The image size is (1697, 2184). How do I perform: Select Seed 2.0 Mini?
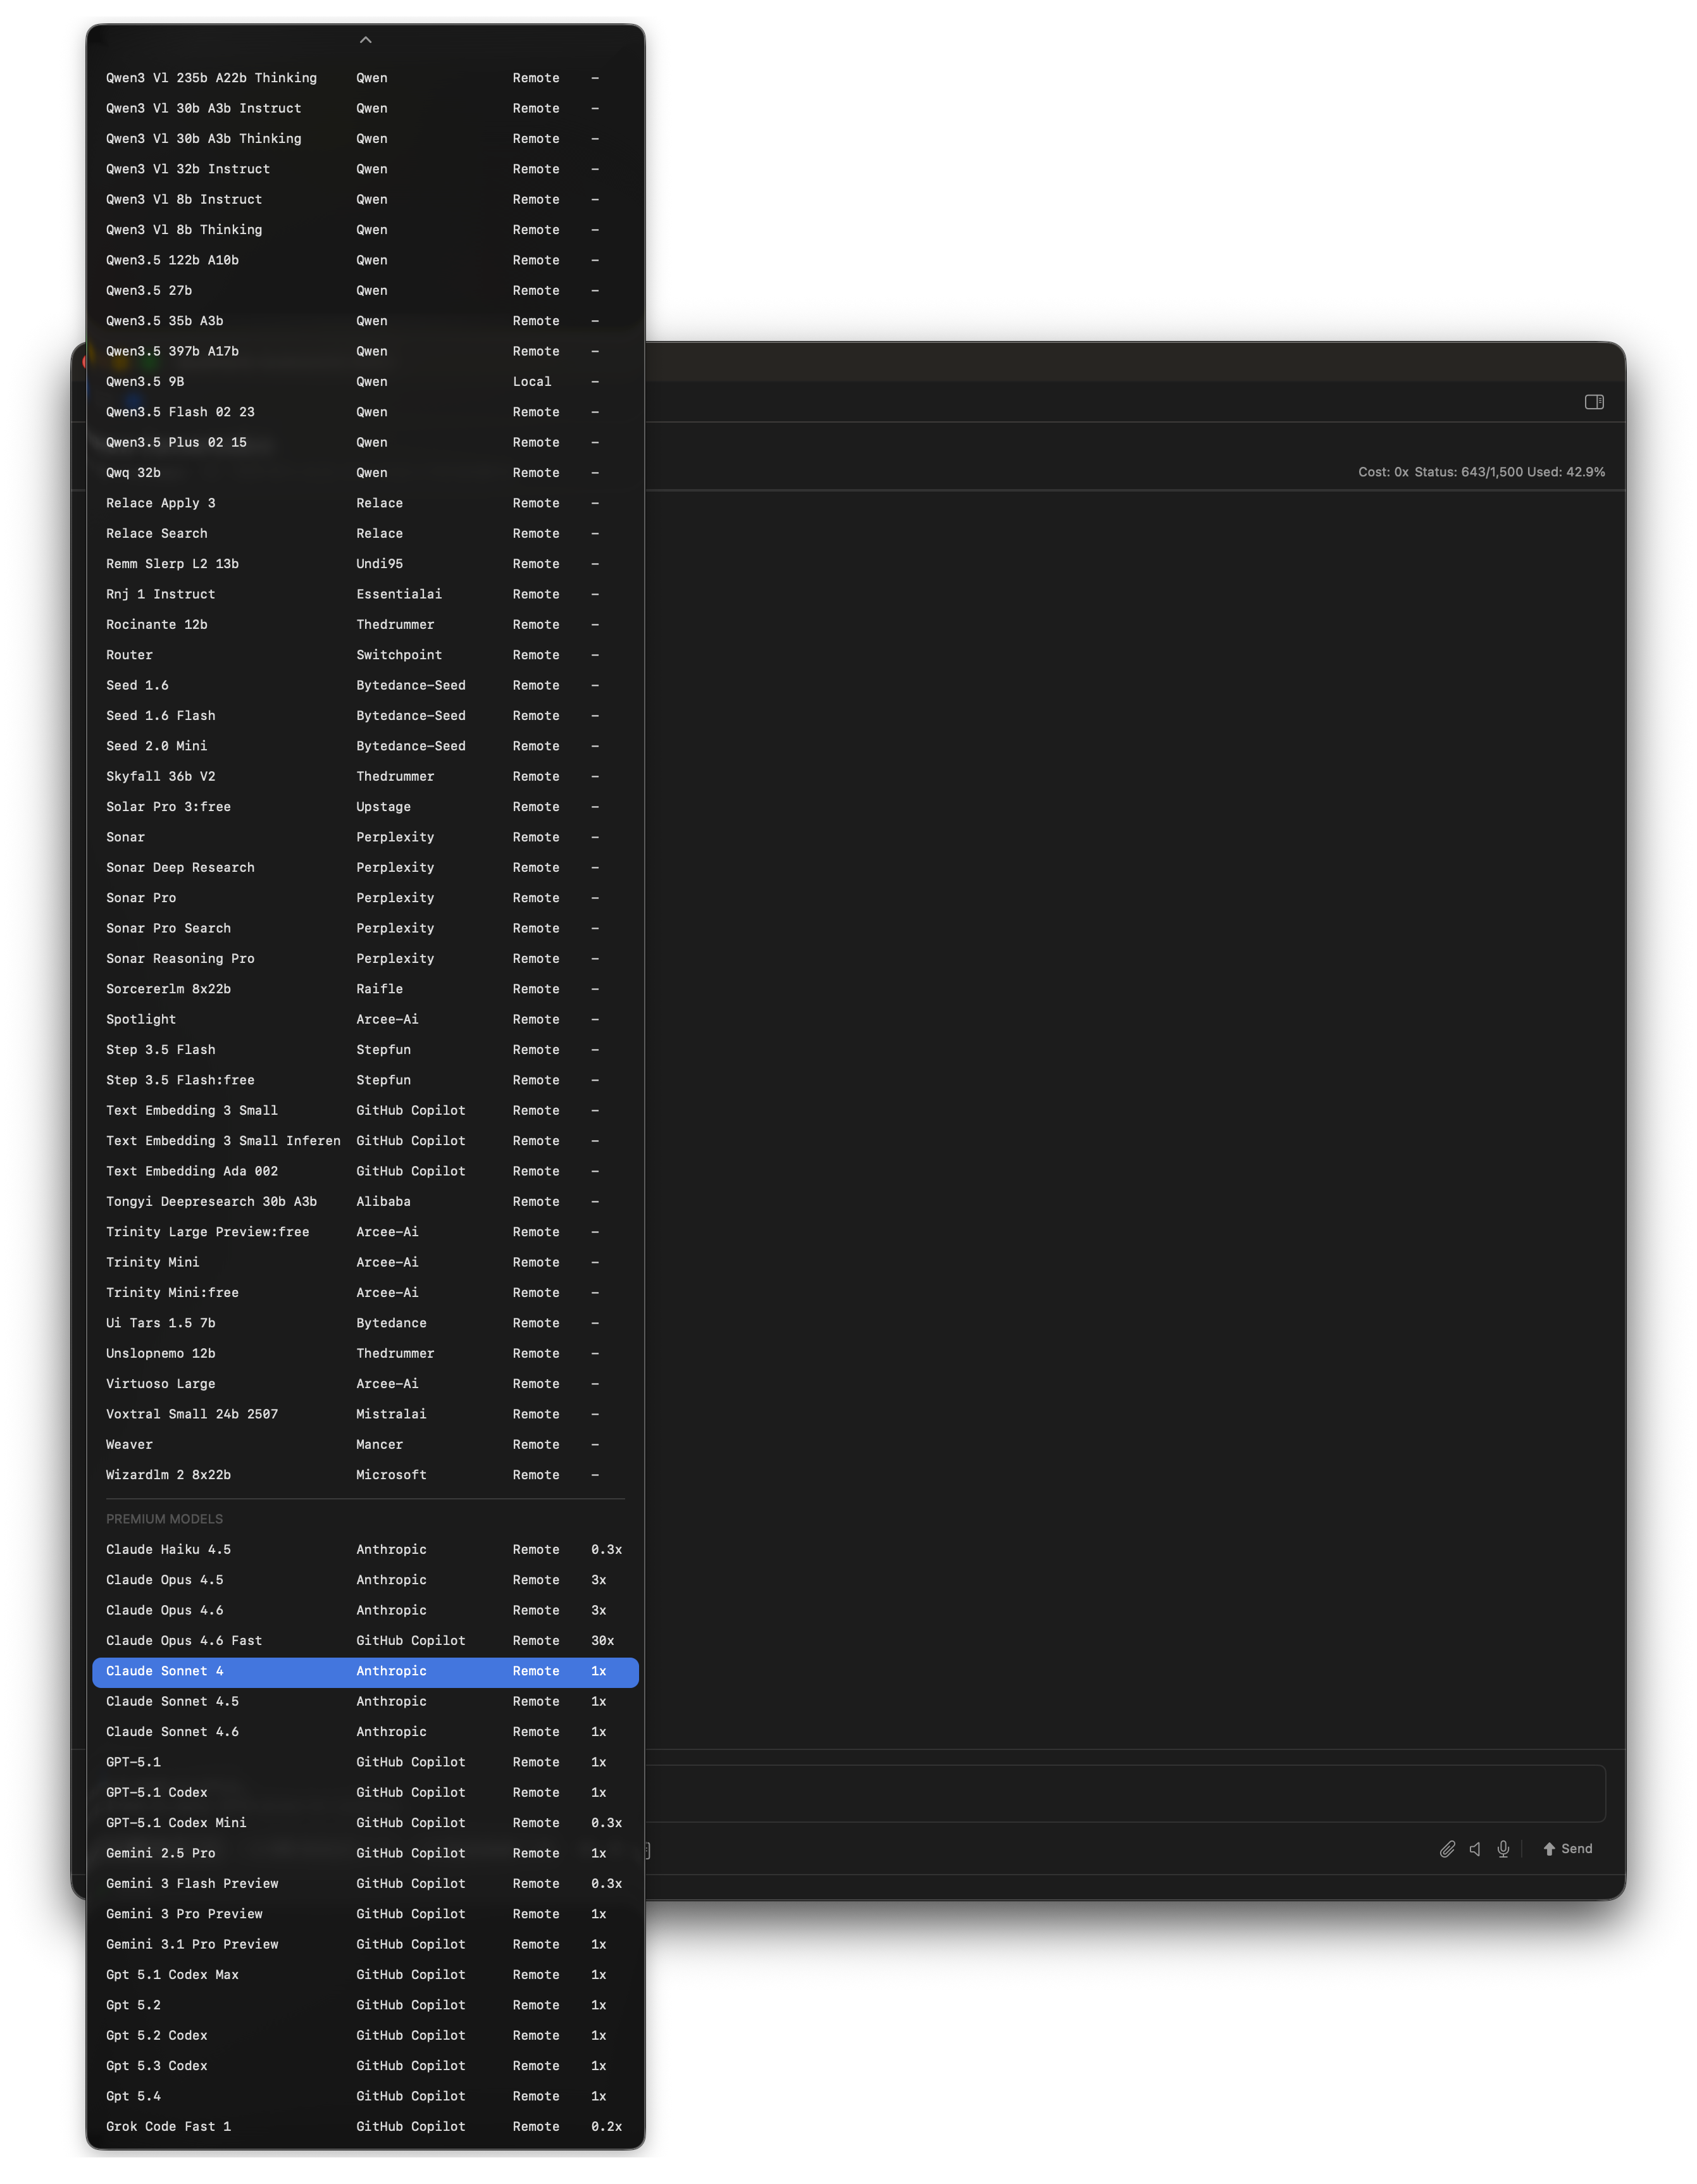point(365,746)
